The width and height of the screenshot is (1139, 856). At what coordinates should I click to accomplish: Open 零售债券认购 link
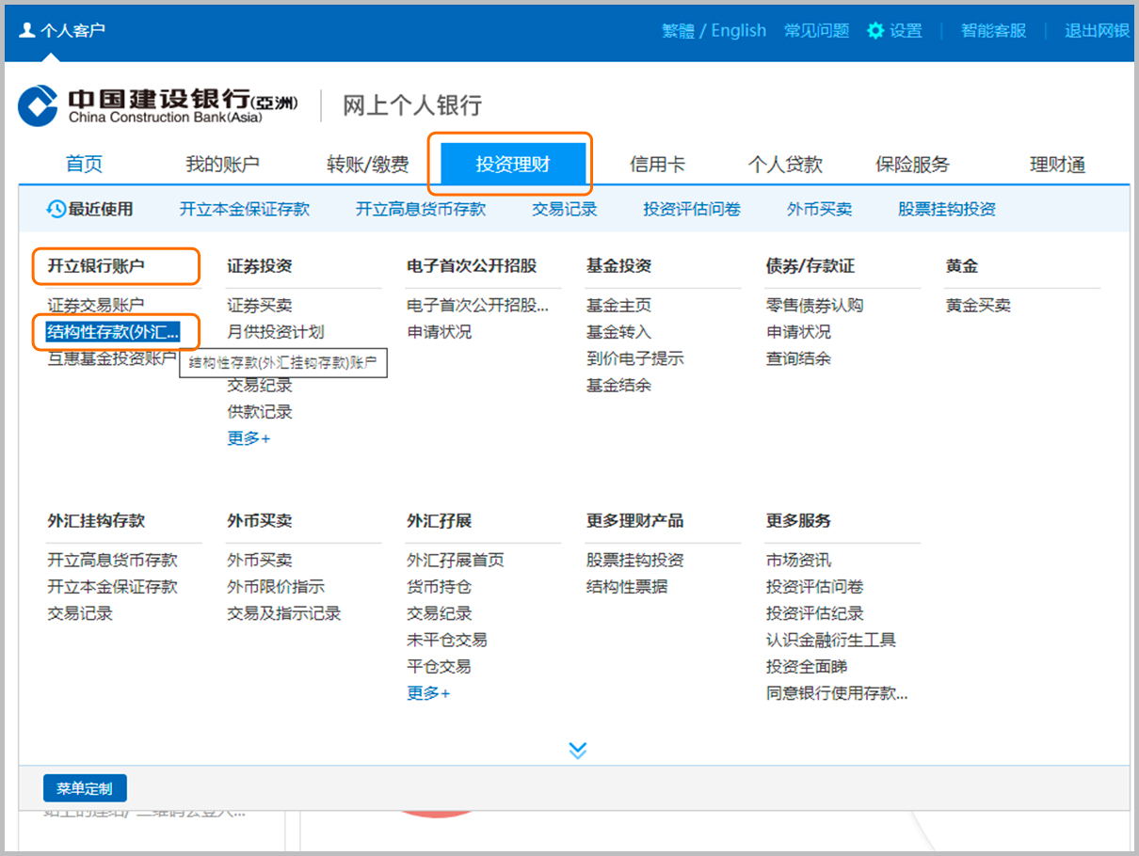815,306
